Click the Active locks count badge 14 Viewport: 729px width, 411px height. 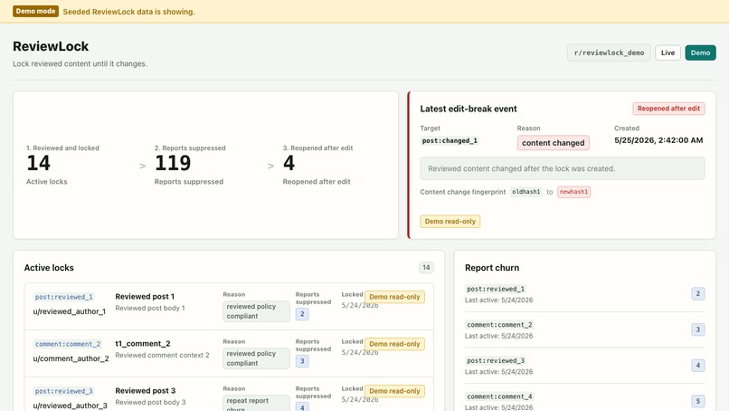pos(426,268)
